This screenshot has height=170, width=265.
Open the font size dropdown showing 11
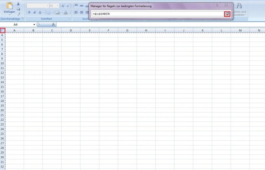click(57, 6)
